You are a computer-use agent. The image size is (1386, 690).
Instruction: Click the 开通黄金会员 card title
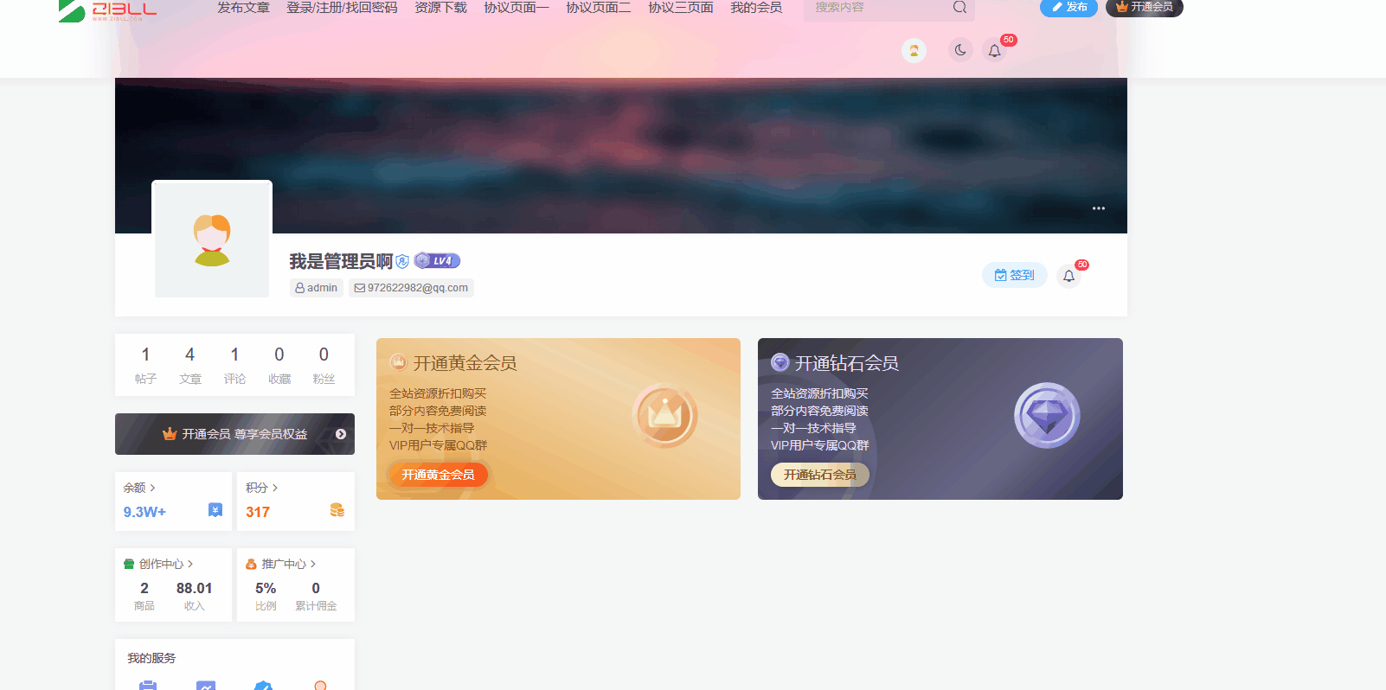click(465, 363)
